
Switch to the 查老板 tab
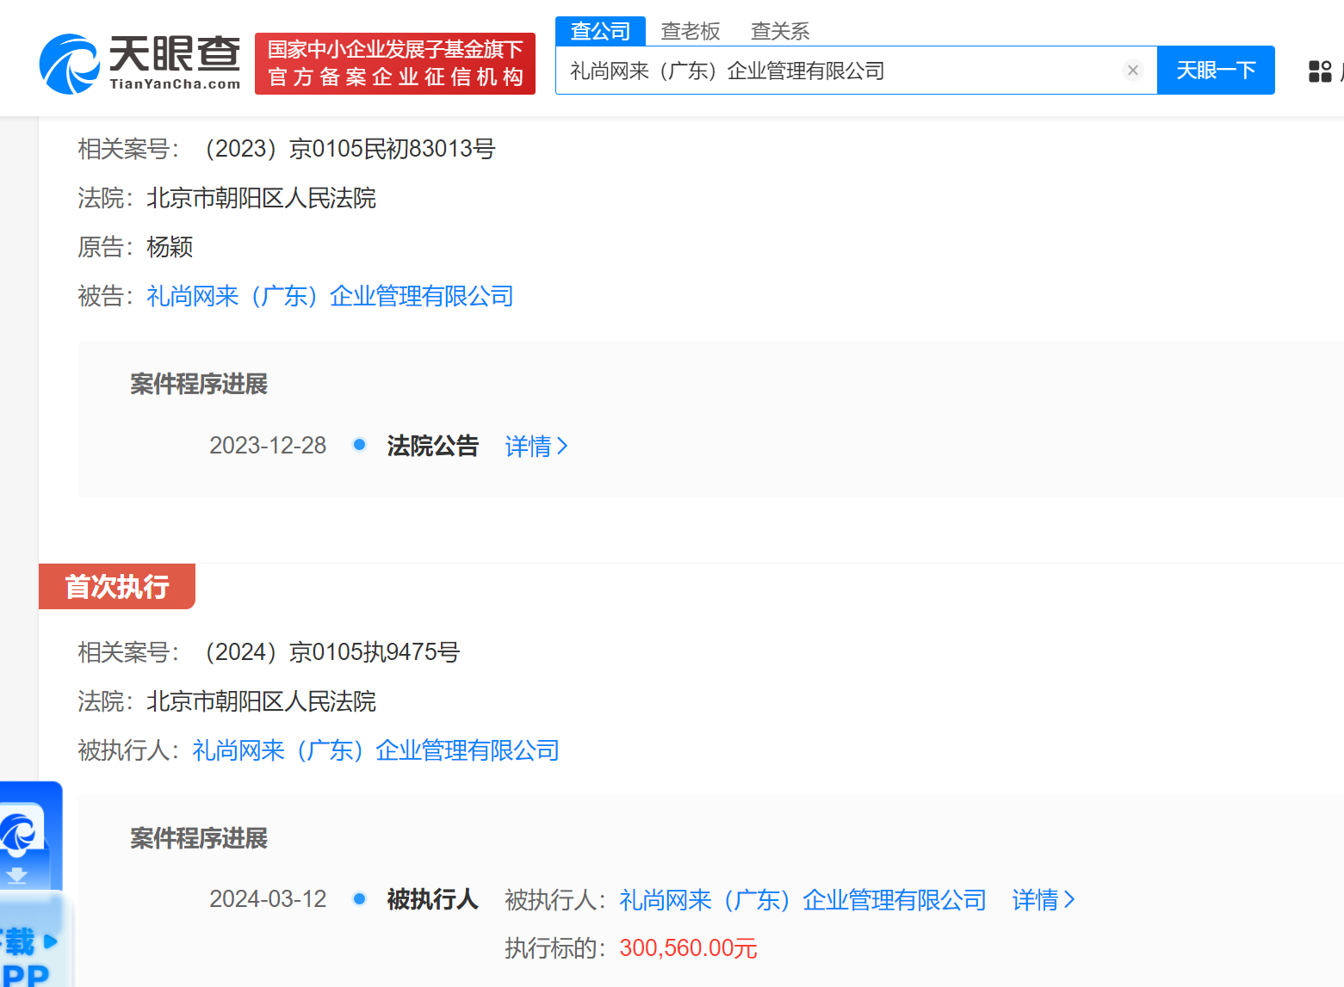pyautogui.click(x=691, y=31)
